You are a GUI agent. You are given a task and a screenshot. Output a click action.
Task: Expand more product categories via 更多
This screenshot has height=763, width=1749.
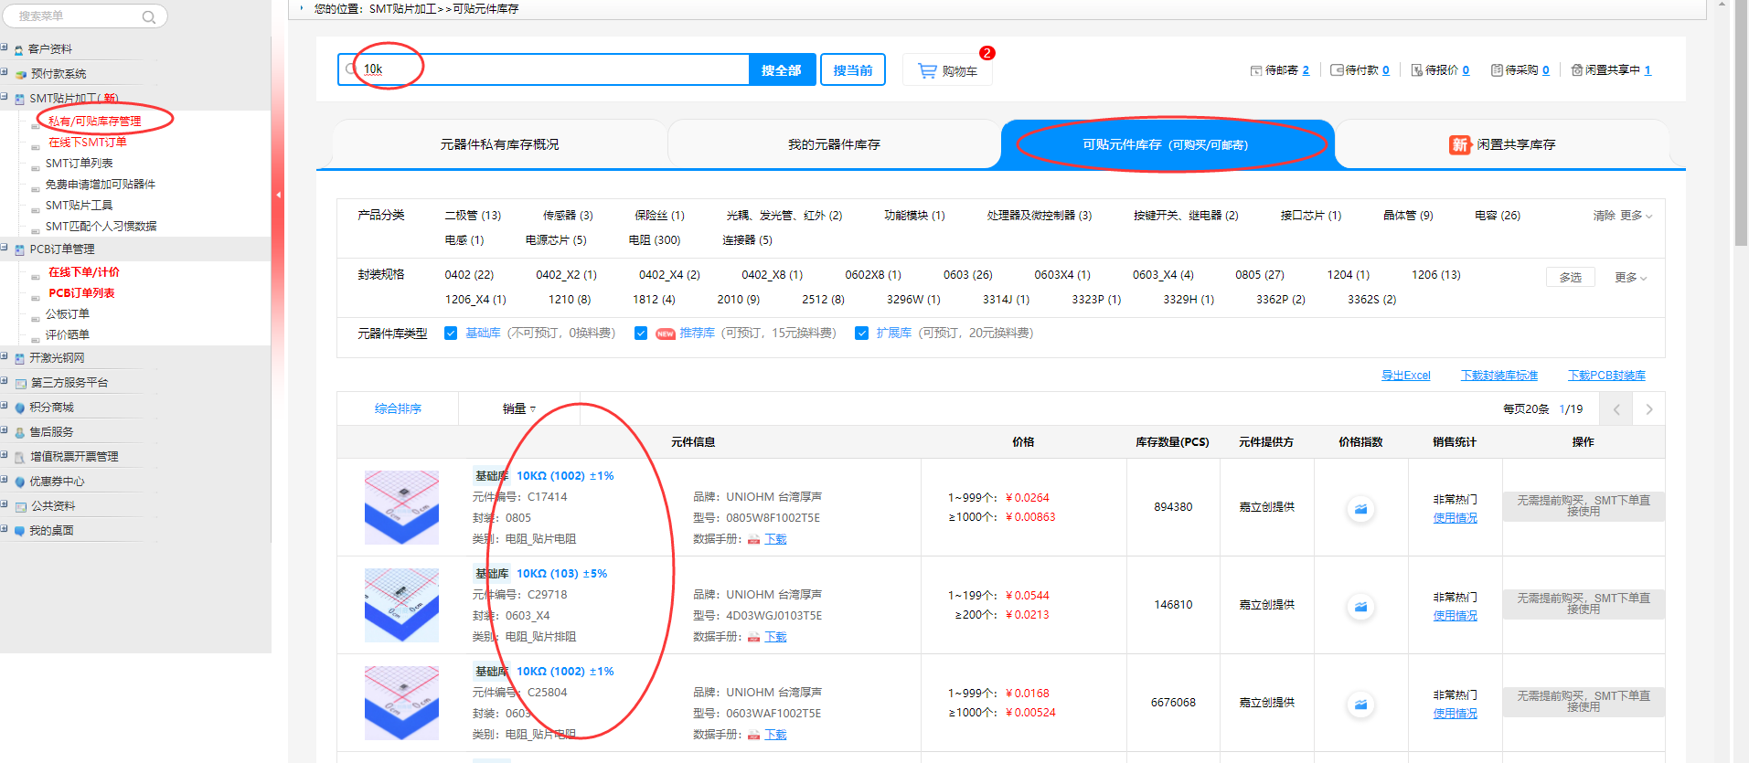(x=1636, y=216)
